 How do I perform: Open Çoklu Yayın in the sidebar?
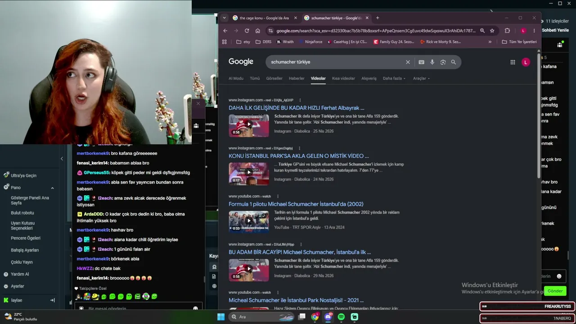coord(22,262)
